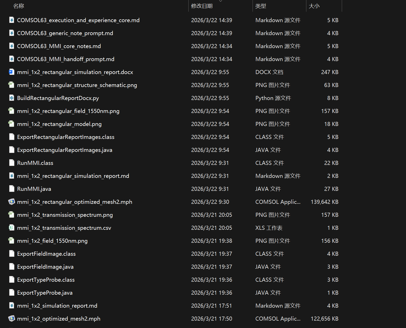Sort files by the 名称 column header
The width and height of the screenshot is (406, 328).
(19, 6)
